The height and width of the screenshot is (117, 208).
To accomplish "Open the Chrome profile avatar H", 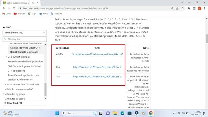I will coord(199,8).
